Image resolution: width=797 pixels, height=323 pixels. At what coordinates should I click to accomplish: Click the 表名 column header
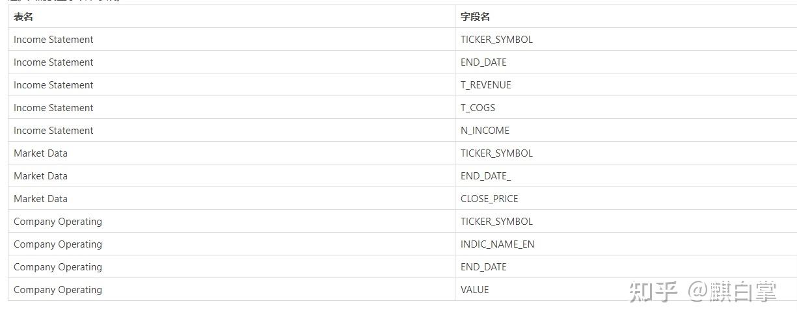(x=23, y=17)
